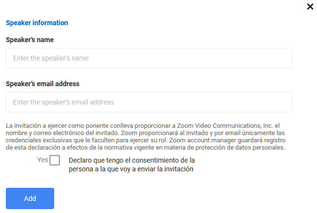
Task: Close the speaker information dialog
Action: pos(310,6)
